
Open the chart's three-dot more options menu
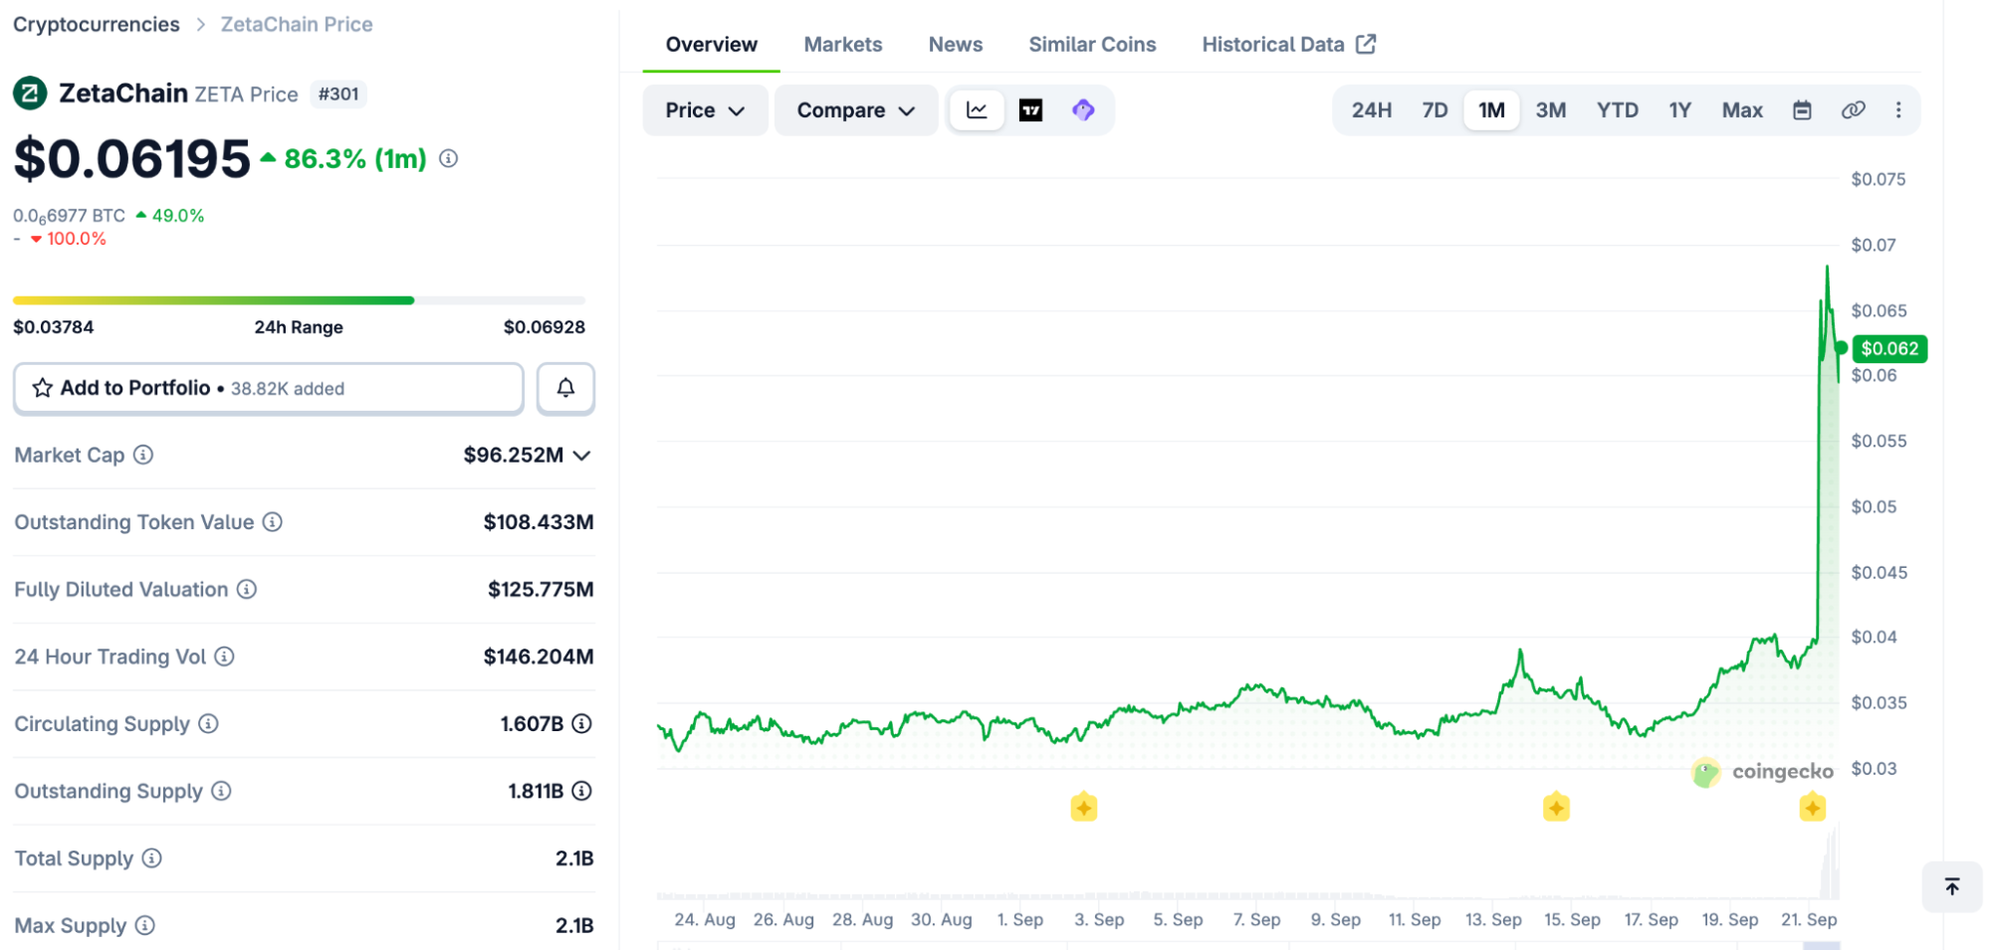pyautogui.click(x=1898, y=109)
